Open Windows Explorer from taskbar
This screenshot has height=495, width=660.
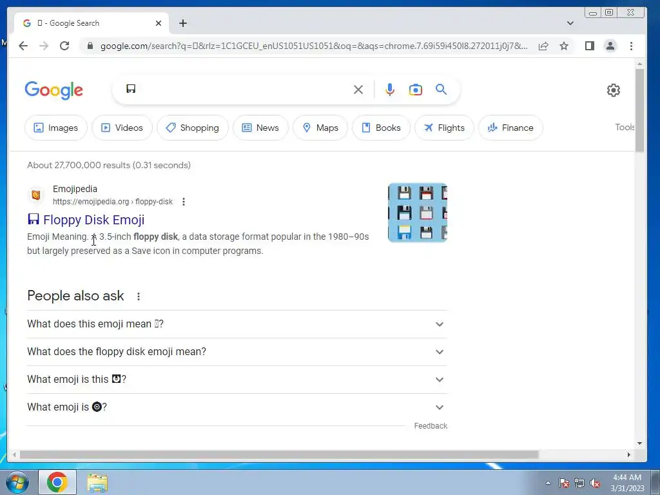point(97,483)
